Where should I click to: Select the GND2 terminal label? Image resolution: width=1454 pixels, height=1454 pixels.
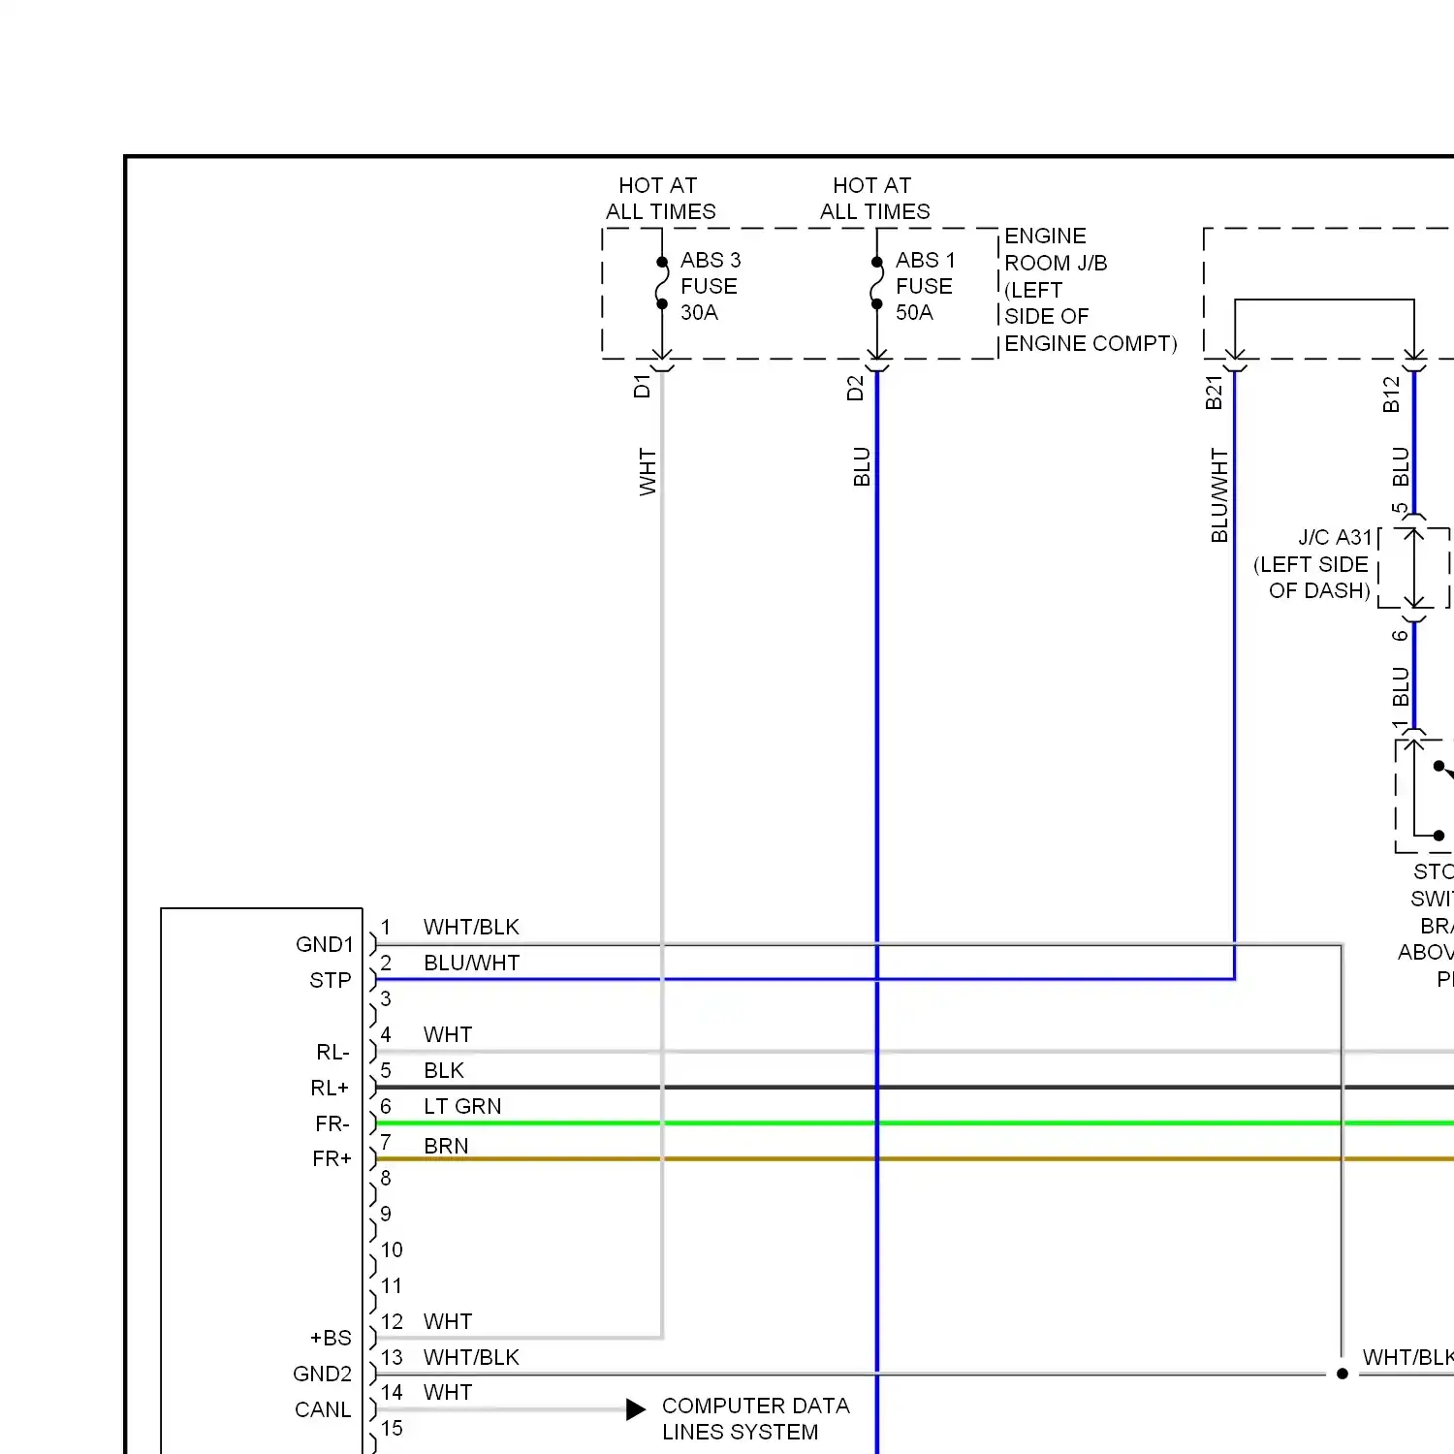tap(323, 1374)
